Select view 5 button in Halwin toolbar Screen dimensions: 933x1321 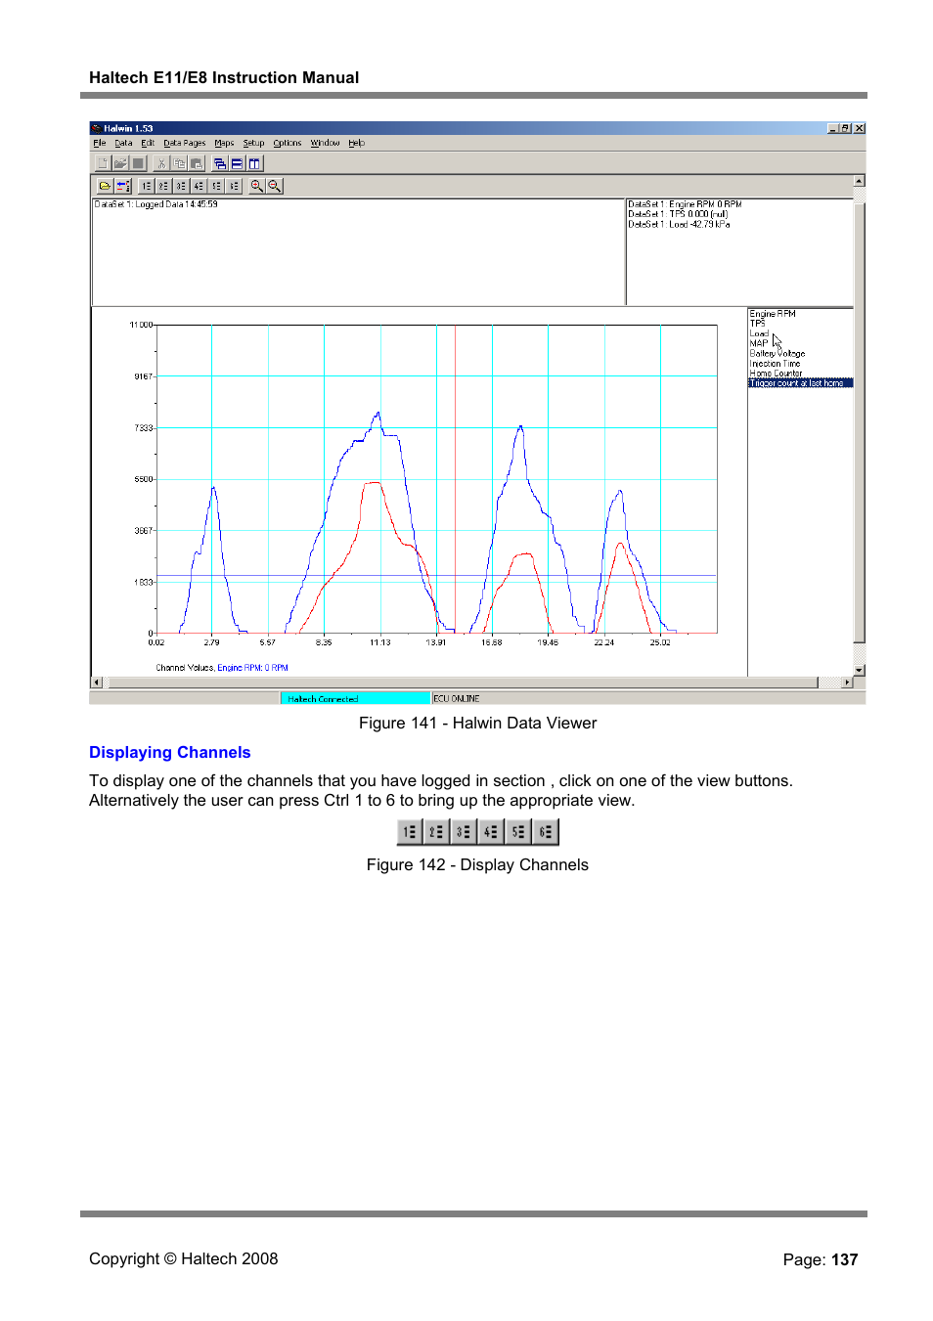pos(216,186)
